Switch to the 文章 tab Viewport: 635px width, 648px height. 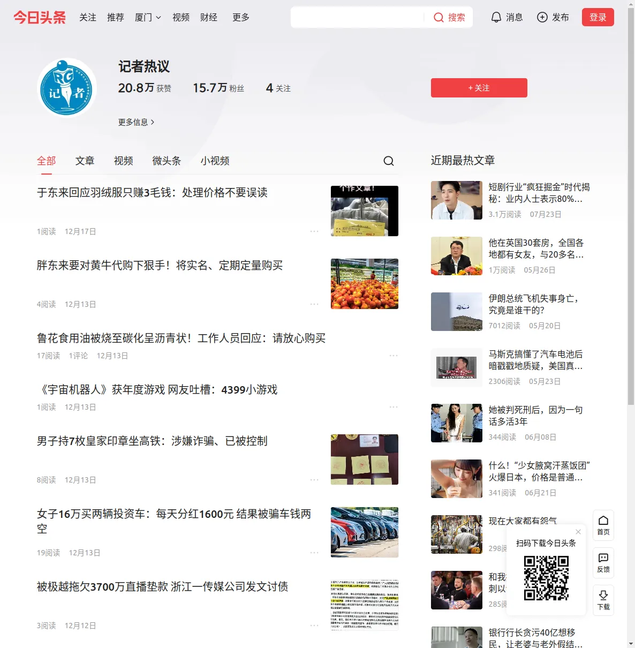(85, 161)
